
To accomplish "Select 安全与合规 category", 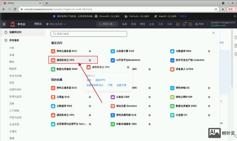I will tap(15, 76).
